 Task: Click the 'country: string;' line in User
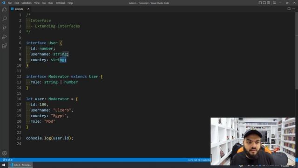click(x=48, y=60)
